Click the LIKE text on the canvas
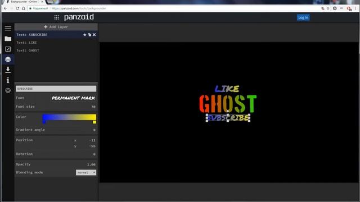Viewport: 360px width, 202px height. [x=227, y=89]
